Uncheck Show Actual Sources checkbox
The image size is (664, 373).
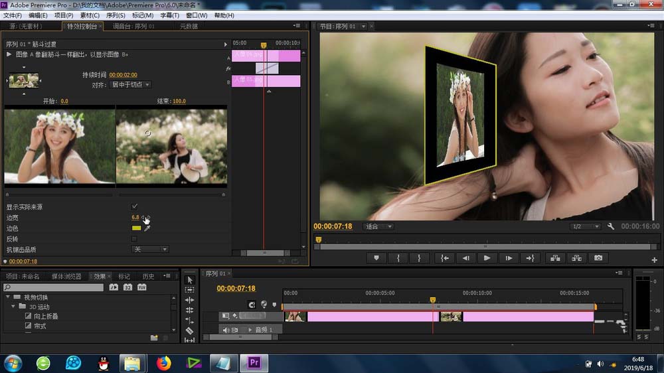[x=134, y=206]
